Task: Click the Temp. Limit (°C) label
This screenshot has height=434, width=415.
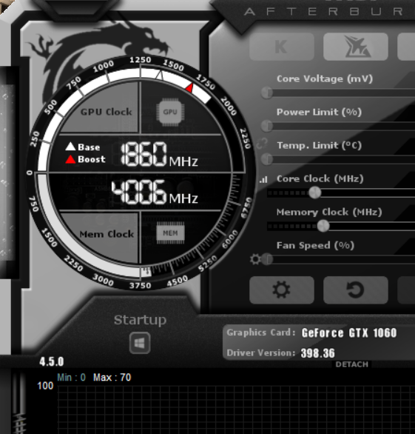Action: pos(320,145)
